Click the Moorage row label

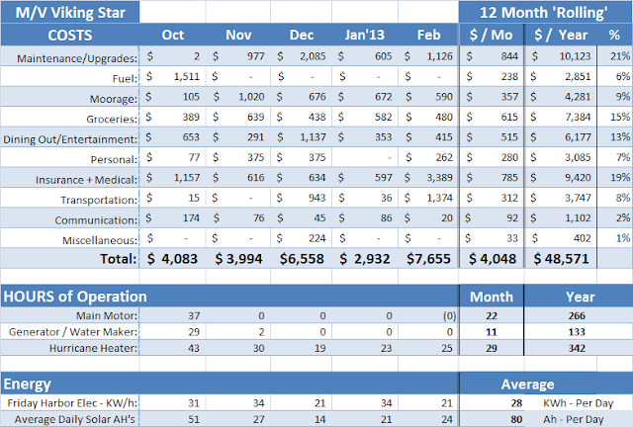click(x=114, y=99)
